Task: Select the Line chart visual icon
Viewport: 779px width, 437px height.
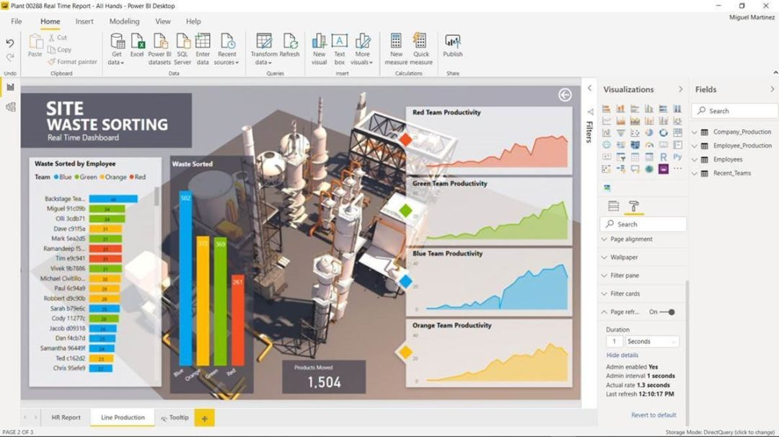Action: 607,120
